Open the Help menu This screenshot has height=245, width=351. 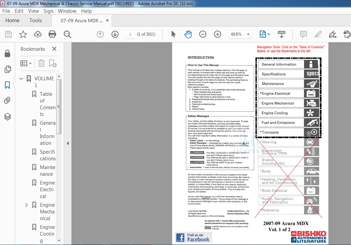click(x=86, y=11)
